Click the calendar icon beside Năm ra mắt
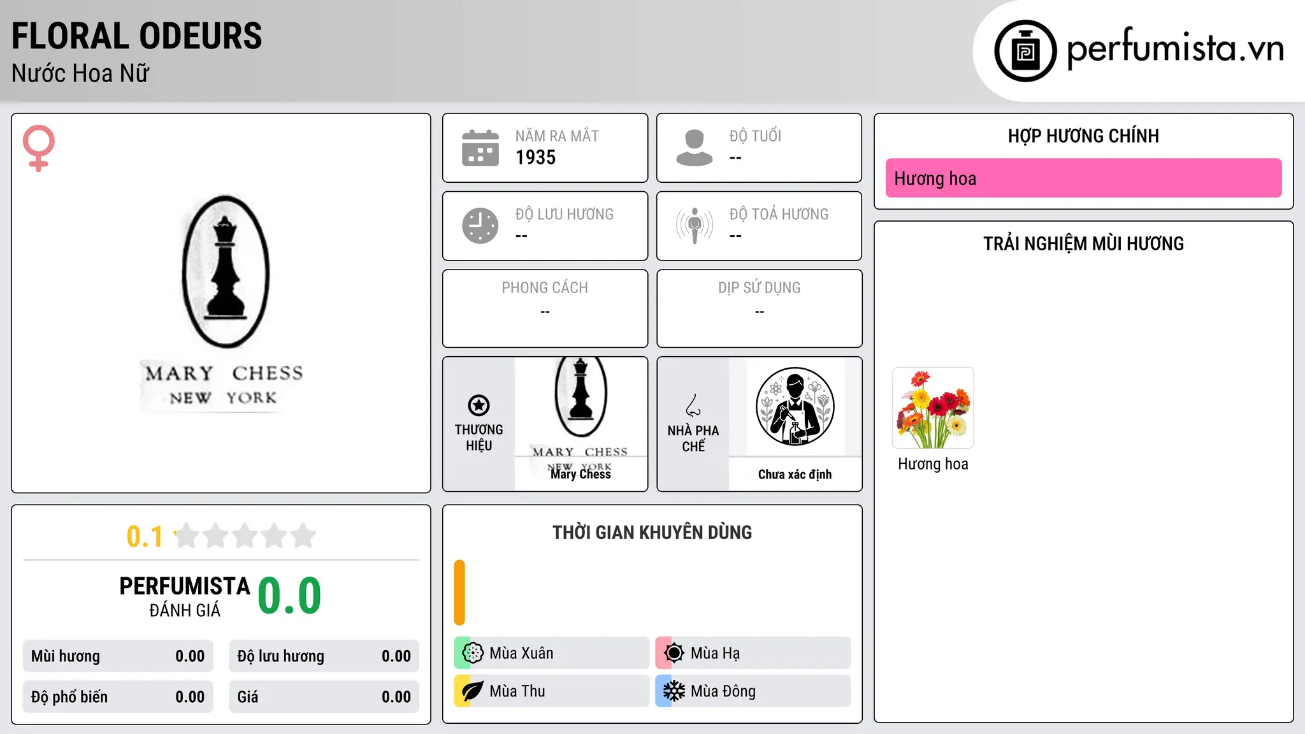Screen dimensions: 1305x734 coord(480,148)
